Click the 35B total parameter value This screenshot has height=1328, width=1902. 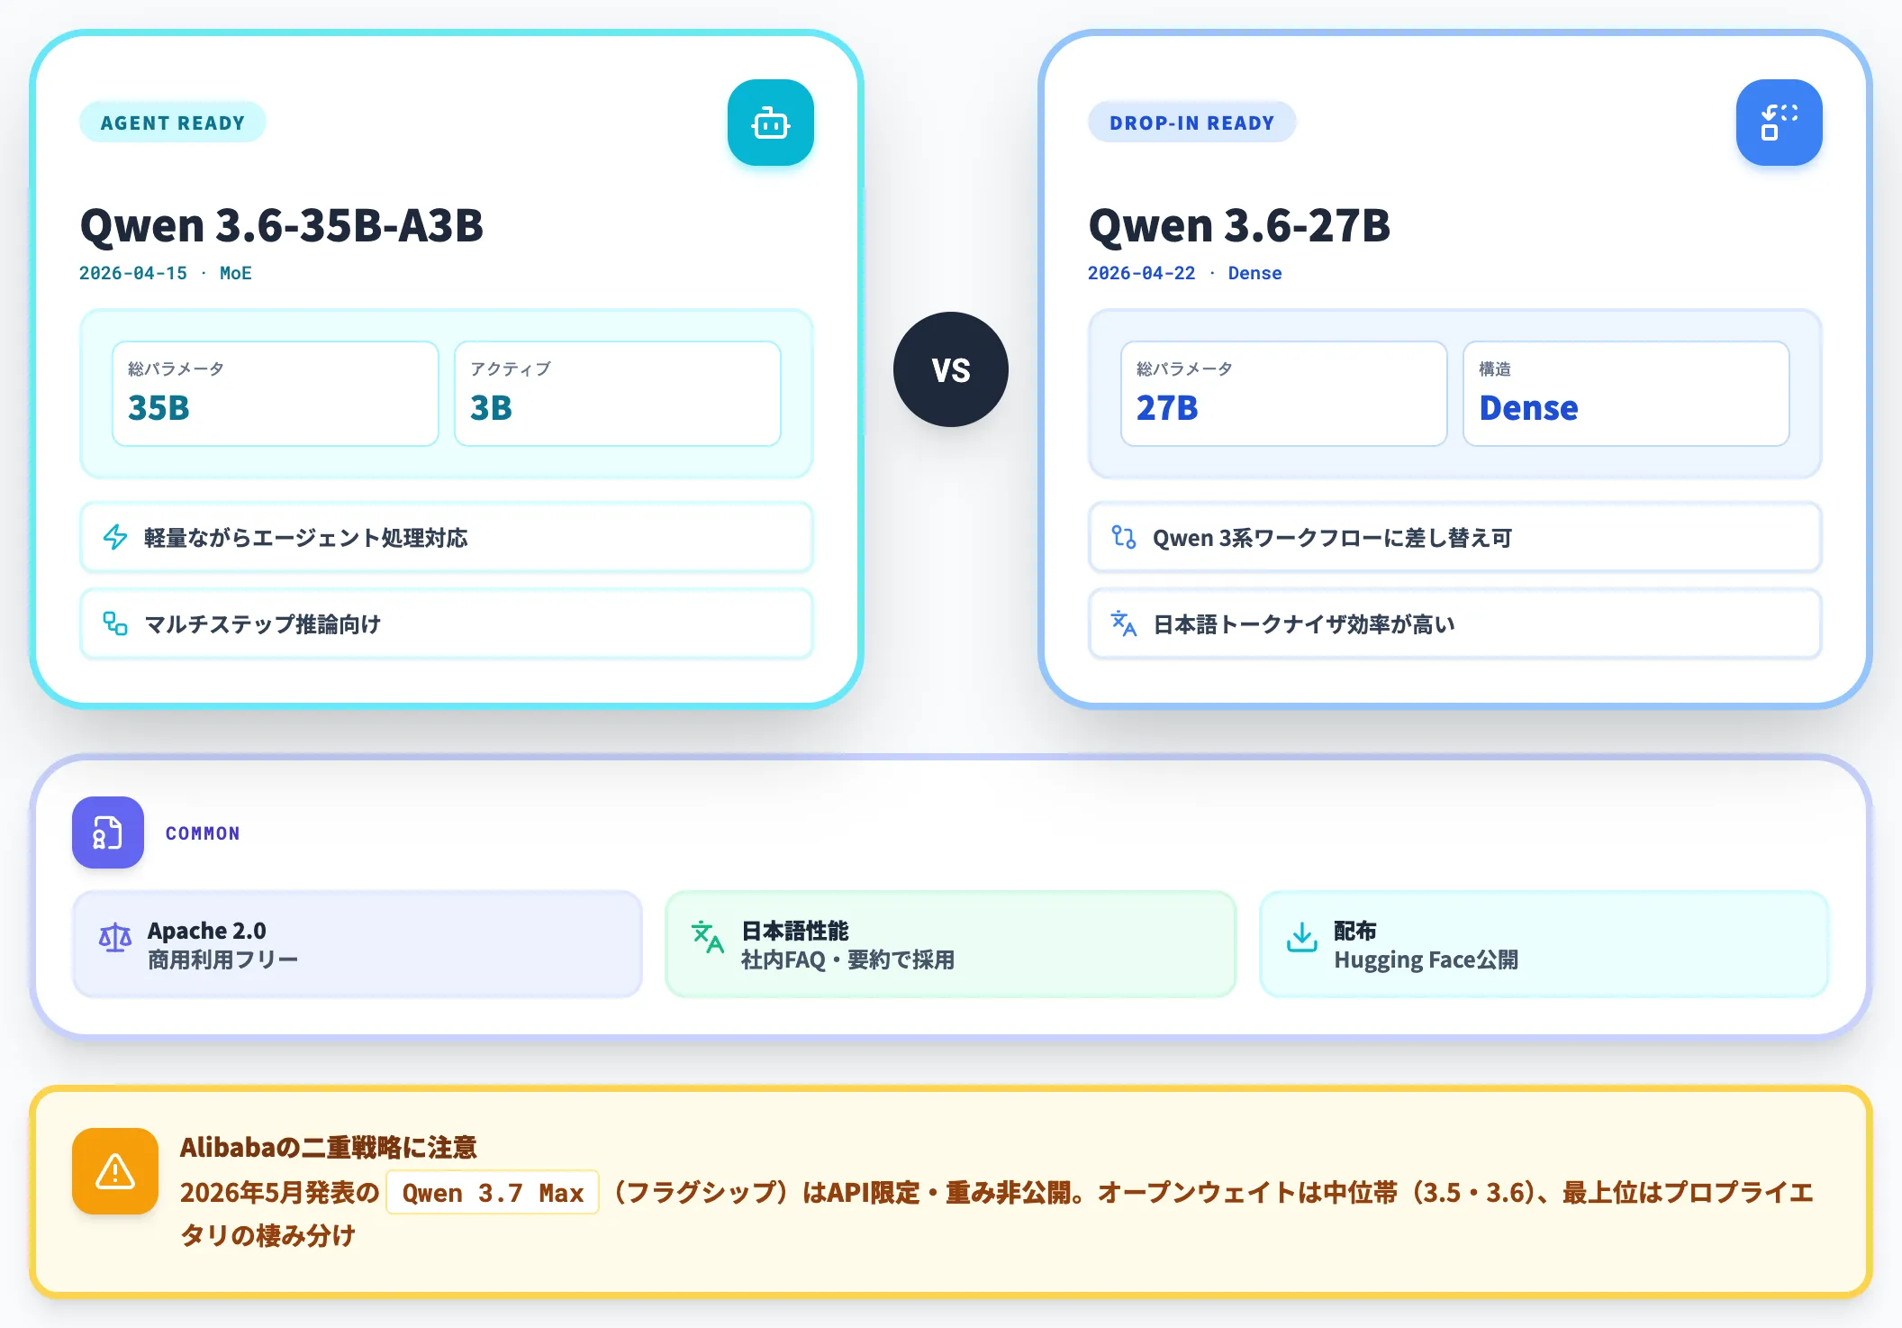(x=159, y=408)
